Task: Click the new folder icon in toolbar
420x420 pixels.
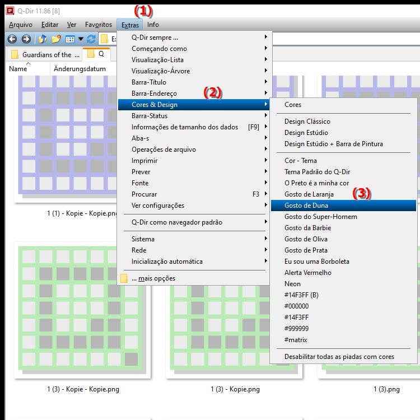Action: (56, 39)
